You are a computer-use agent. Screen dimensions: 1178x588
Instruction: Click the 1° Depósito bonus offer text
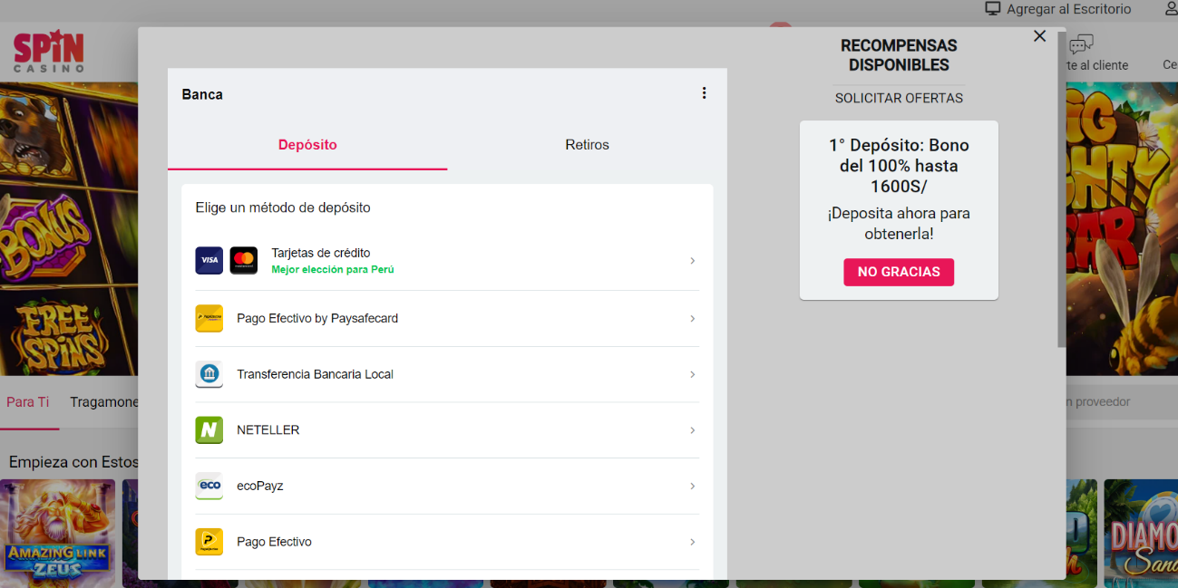pyautogui.click(x=899, y=166)
